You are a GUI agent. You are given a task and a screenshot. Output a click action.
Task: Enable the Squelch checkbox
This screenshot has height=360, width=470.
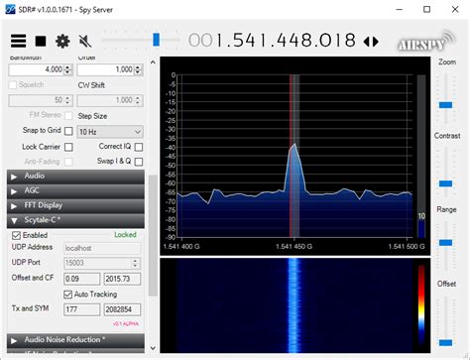(x=13, y=85)
